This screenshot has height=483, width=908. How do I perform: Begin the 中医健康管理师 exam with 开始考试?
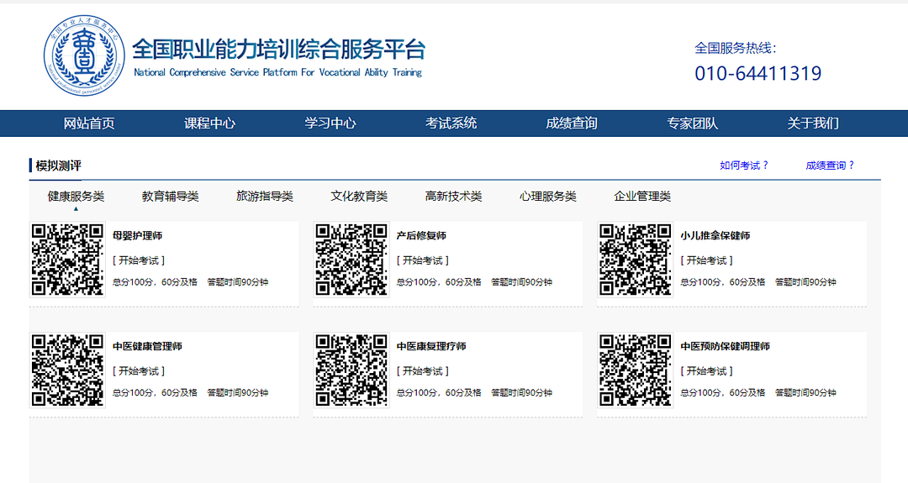(x=139, y=370)
